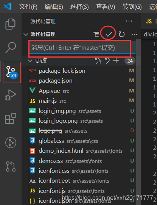Viewport: 157px width, 205px height.
Task: Click the commit checkmark icon
Action: [x=109, y=34]
